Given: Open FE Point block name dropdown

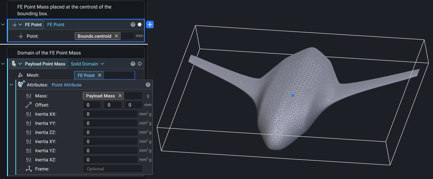Looking at the screenshot, I should point(20,25).
